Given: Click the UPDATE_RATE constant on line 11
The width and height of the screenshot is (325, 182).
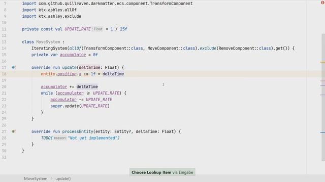Looking at the screenshot, I should (78, 29).
